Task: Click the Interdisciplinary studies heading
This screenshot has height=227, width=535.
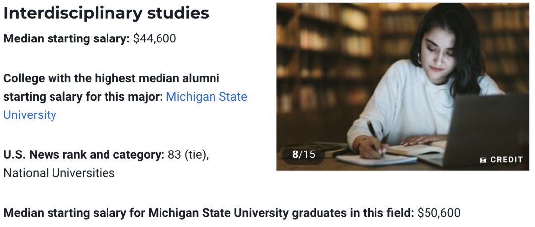Action: (106, 14)
